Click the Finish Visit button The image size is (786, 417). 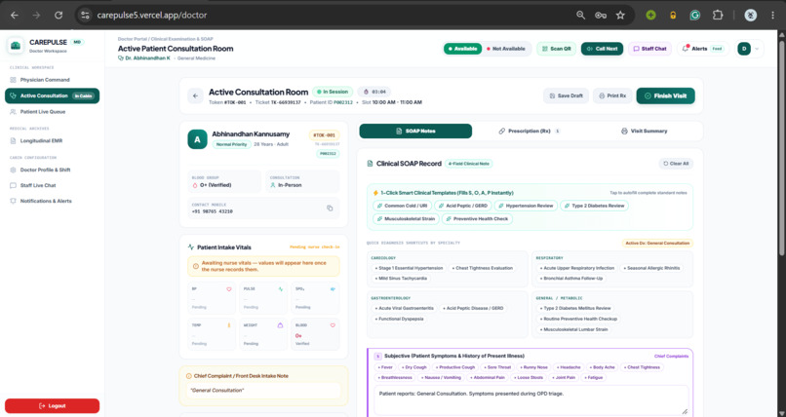click(665, 95)
